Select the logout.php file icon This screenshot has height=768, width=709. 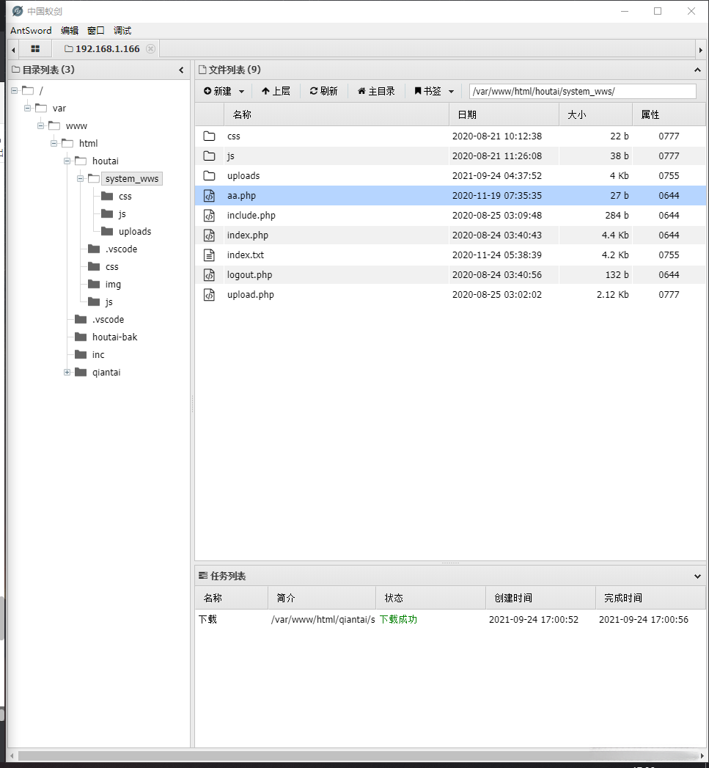pyautogui.click(x=209, y=275)
